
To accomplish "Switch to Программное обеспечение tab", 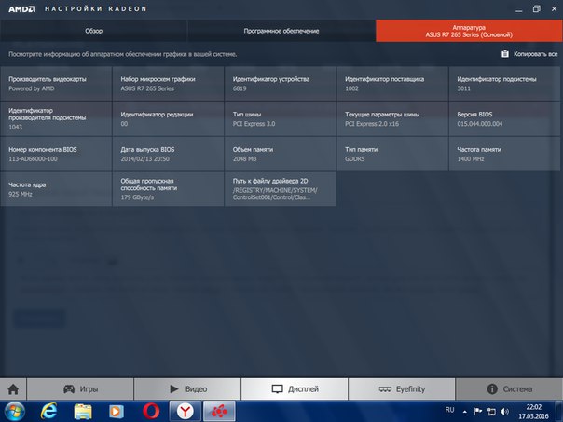I will [281, 31].
